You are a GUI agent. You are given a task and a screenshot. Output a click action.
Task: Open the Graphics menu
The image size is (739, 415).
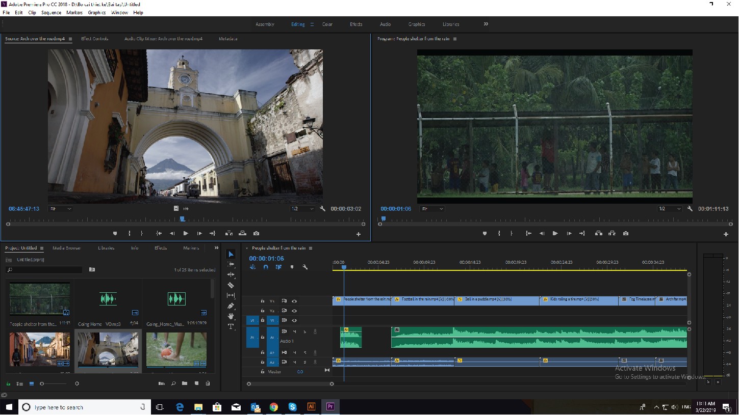coord(96,12)
